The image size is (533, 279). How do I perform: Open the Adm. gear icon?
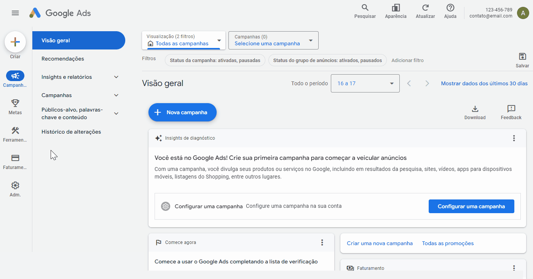point(15,185)
